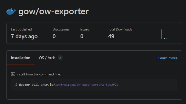Click the Discussions label
186x104 pixels.
61,29
